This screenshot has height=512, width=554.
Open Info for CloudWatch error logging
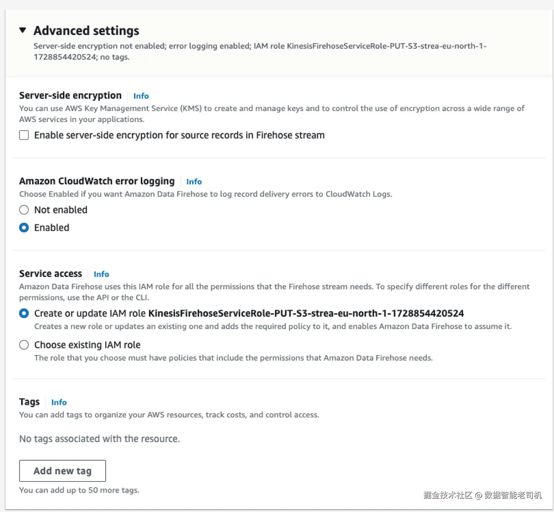[x=194, y=182]
